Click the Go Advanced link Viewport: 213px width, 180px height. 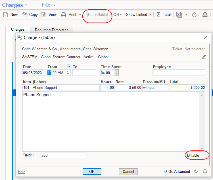pos(179,171)
